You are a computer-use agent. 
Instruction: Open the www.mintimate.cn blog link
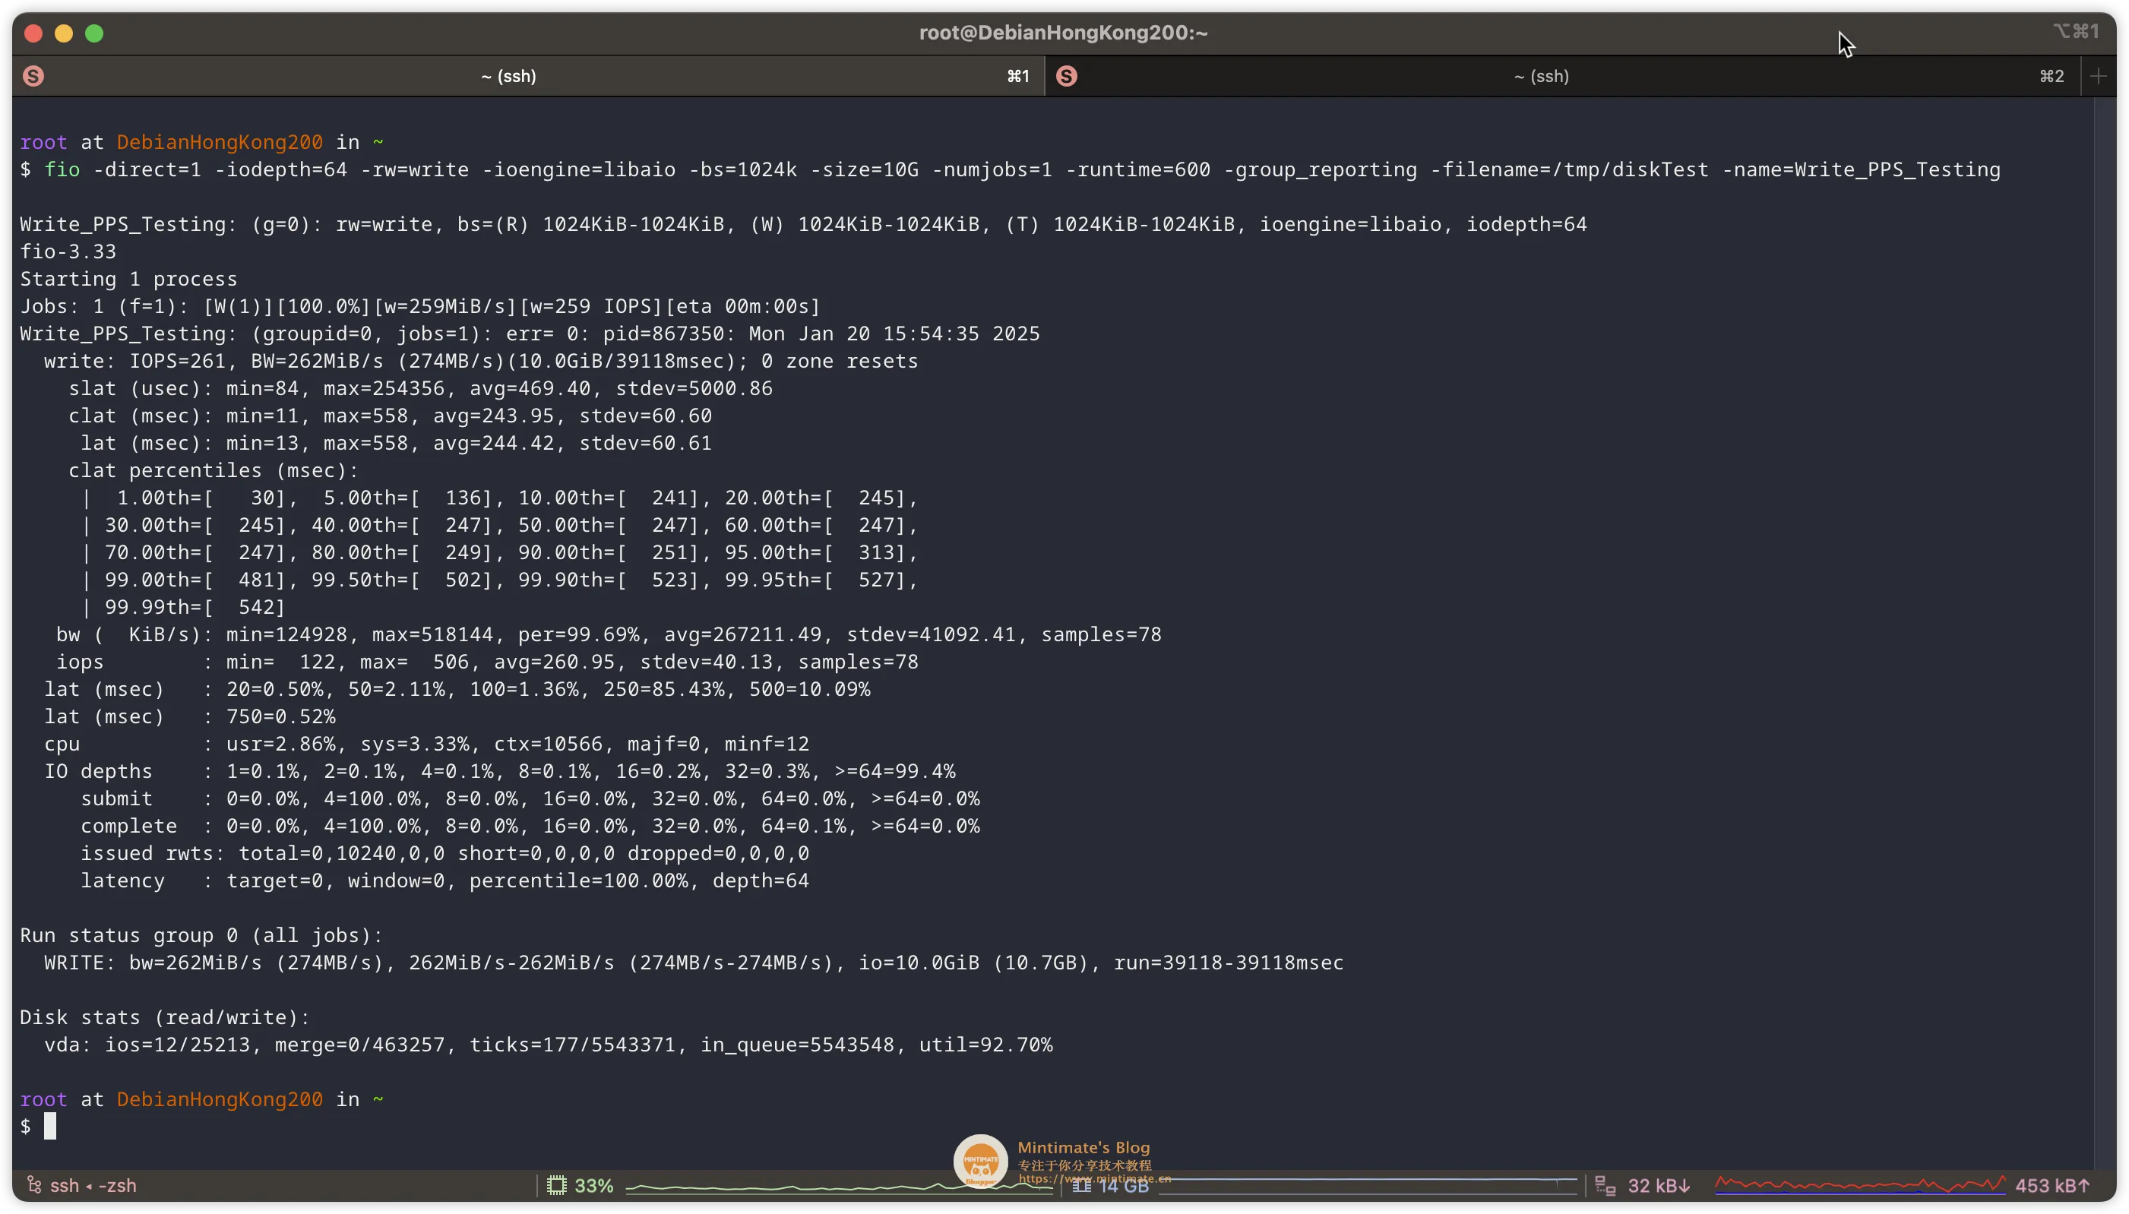pos(1094,1178)
